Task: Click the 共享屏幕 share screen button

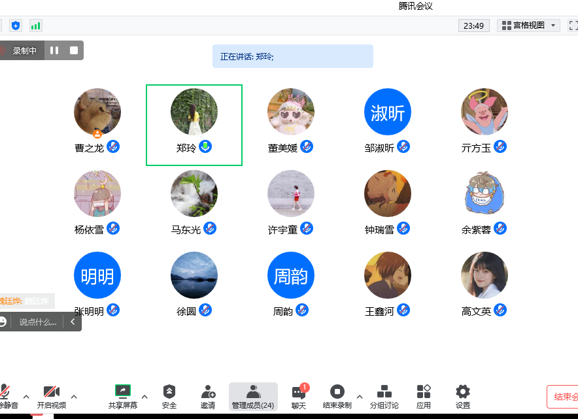Action: pyautogui.click(x=123, y=396)
